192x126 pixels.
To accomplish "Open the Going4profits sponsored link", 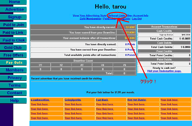I will [x=73, y=100].
